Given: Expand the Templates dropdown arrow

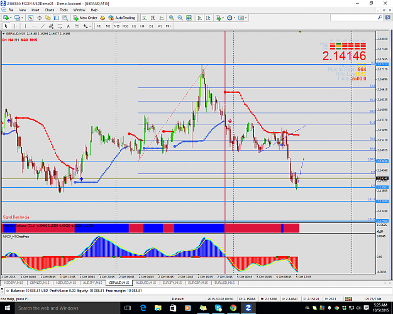Looking at the screenshot, I should tap(246, 18).
